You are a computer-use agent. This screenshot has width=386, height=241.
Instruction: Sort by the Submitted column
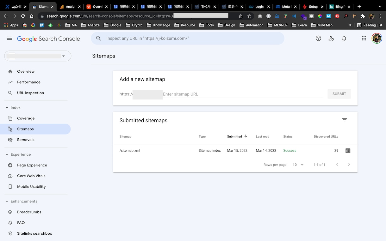(x=237, y=136)
